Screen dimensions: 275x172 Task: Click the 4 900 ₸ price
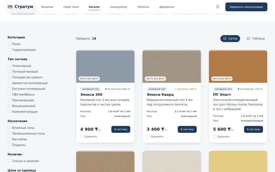tap(91, 129)
